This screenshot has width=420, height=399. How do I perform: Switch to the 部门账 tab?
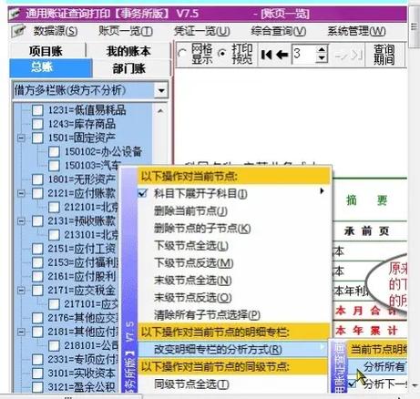[x=130, y=68]
